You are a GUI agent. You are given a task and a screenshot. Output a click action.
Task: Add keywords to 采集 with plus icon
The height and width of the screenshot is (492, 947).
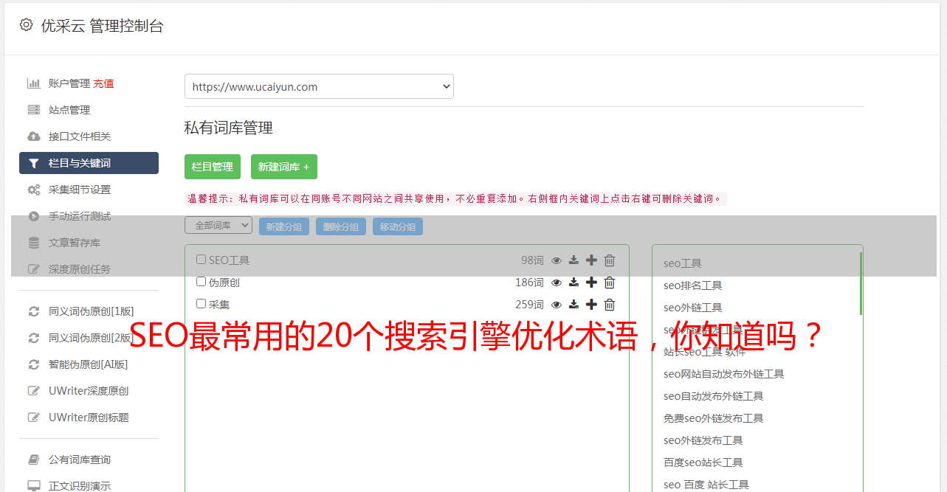pos(591,305)
